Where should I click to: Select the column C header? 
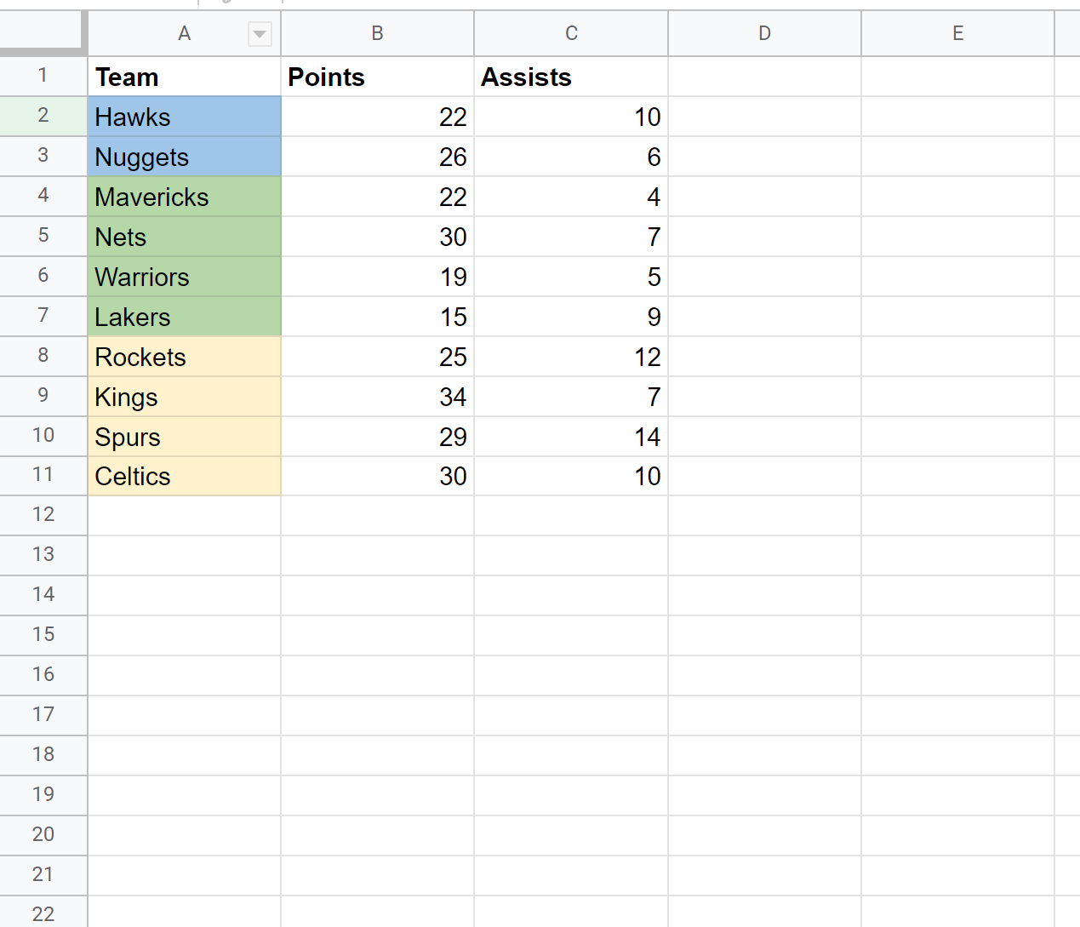tap(571, 33)
